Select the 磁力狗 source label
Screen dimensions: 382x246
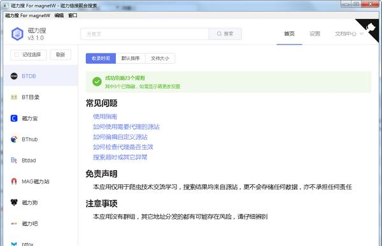point(30,203)
